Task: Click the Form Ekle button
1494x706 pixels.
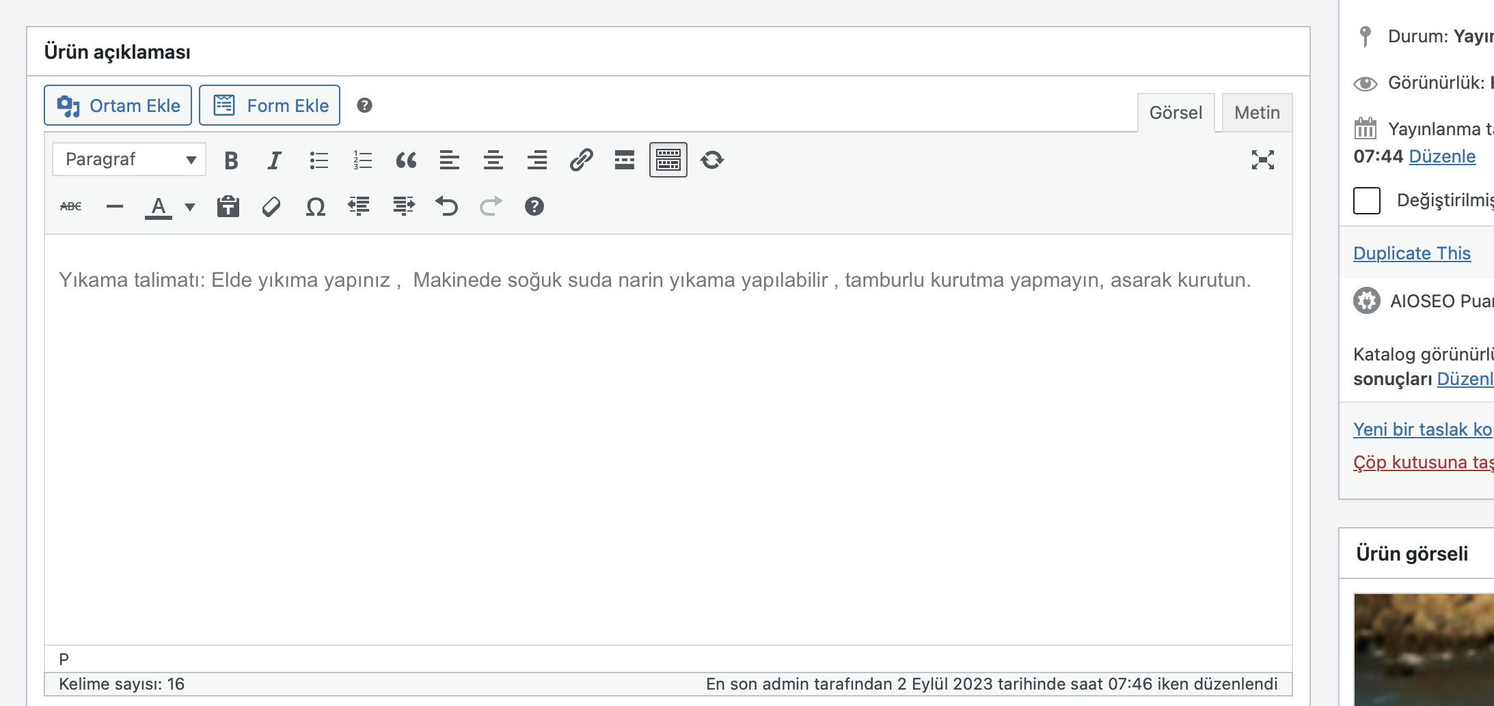Action: pyautogui.click(x=270, y=105)
